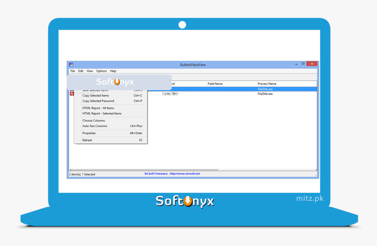Select HTML Report - Selected Items
Viewport: 377px width, 246px height.
(x=111, y=113)
